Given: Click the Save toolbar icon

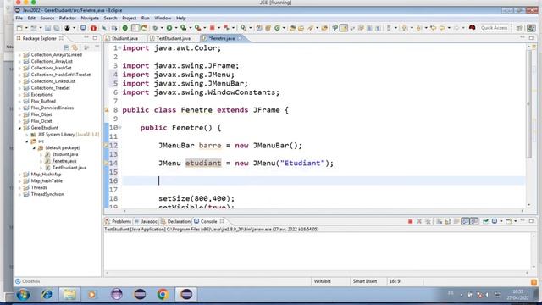Looking at the screenshot, I should [47, 28].
